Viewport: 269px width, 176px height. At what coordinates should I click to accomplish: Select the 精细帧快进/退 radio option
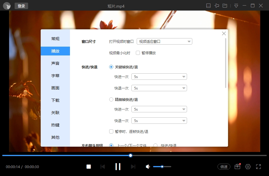point(111,99)
